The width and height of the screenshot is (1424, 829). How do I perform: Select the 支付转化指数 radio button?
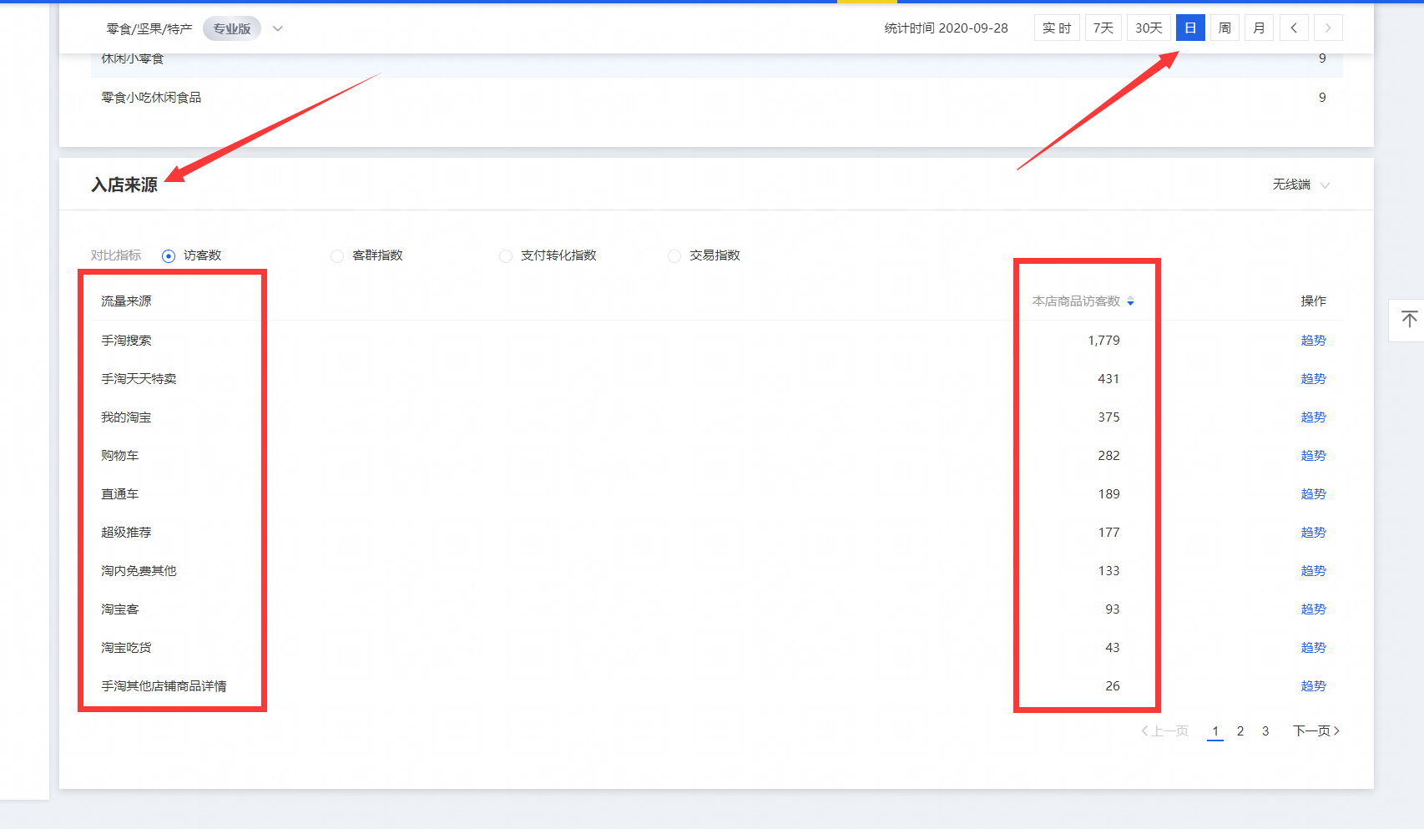(x=506, y=256)
